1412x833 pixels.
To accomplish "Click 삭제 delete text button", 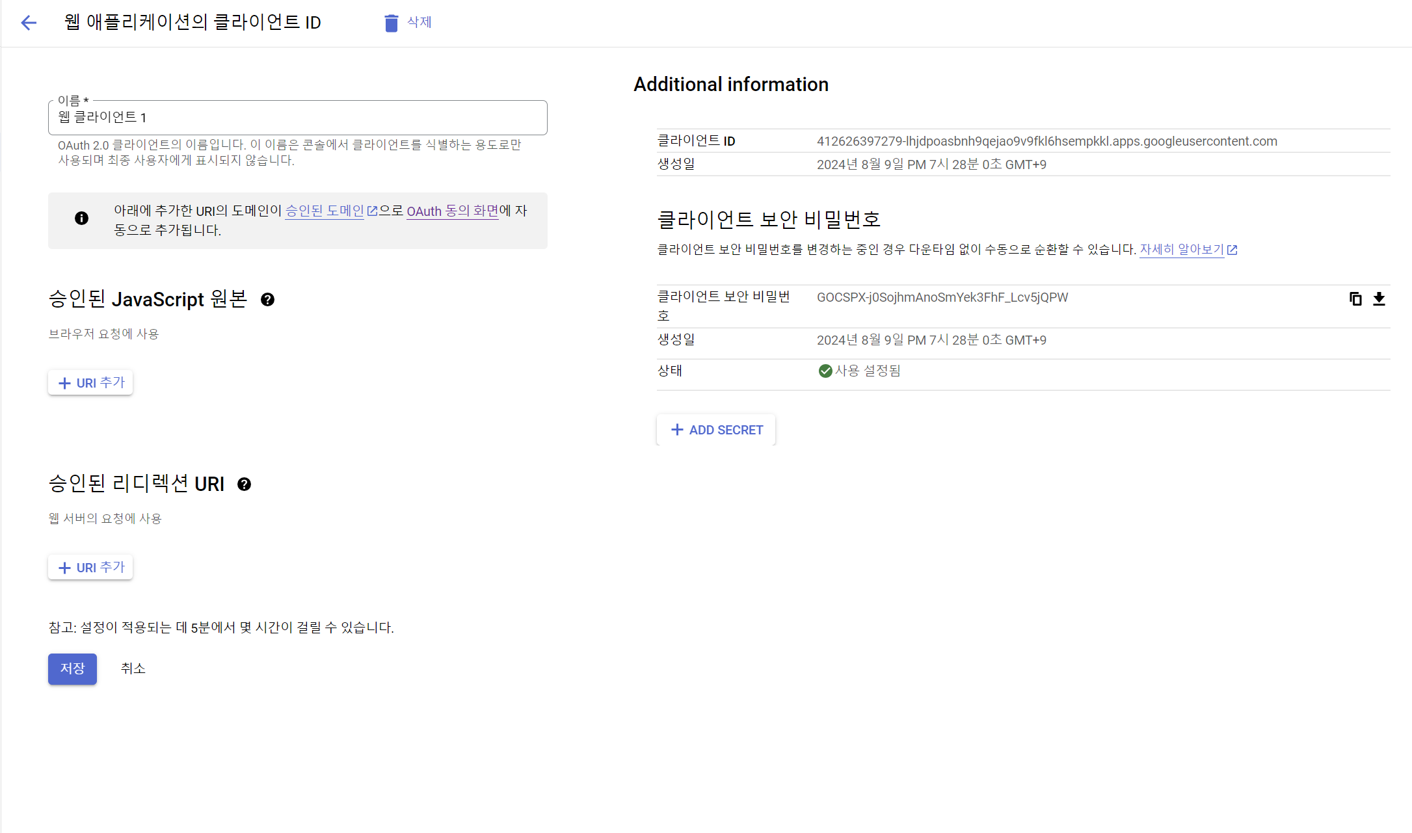I will point(419,22).
